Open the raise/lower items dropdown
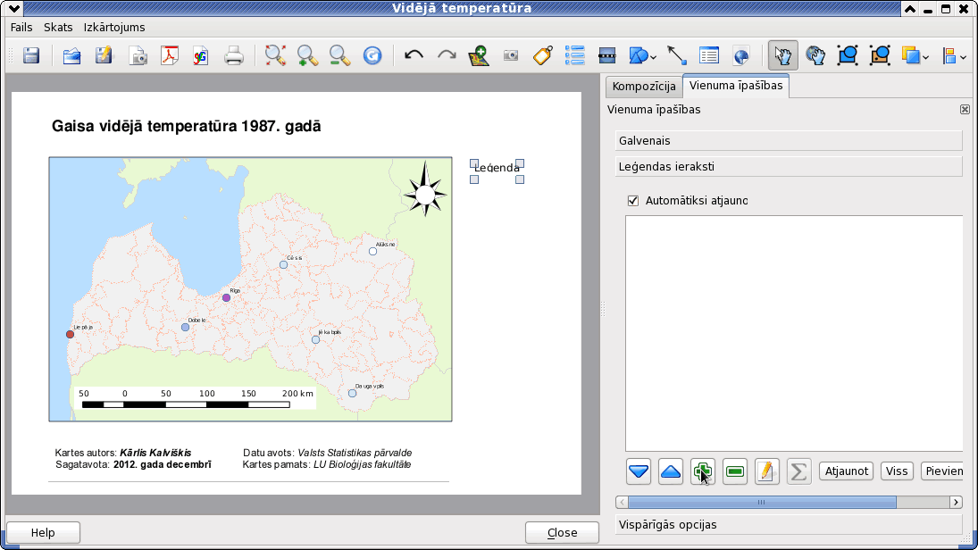Image resolution: width=978 pixels, height=550 pixels. pos(915,55)
